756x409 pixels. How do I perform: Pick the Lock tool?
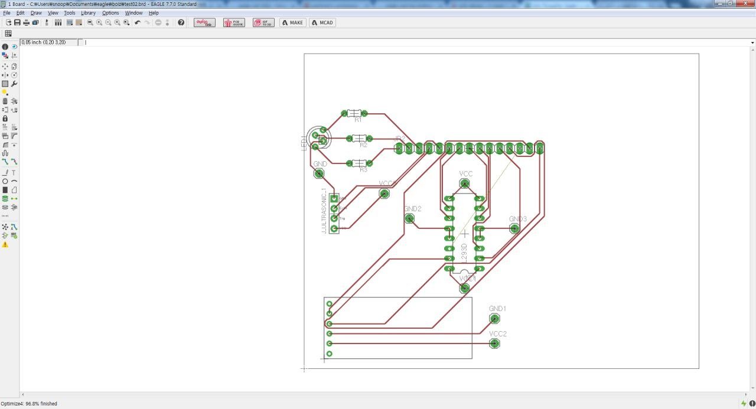point(5,119)
